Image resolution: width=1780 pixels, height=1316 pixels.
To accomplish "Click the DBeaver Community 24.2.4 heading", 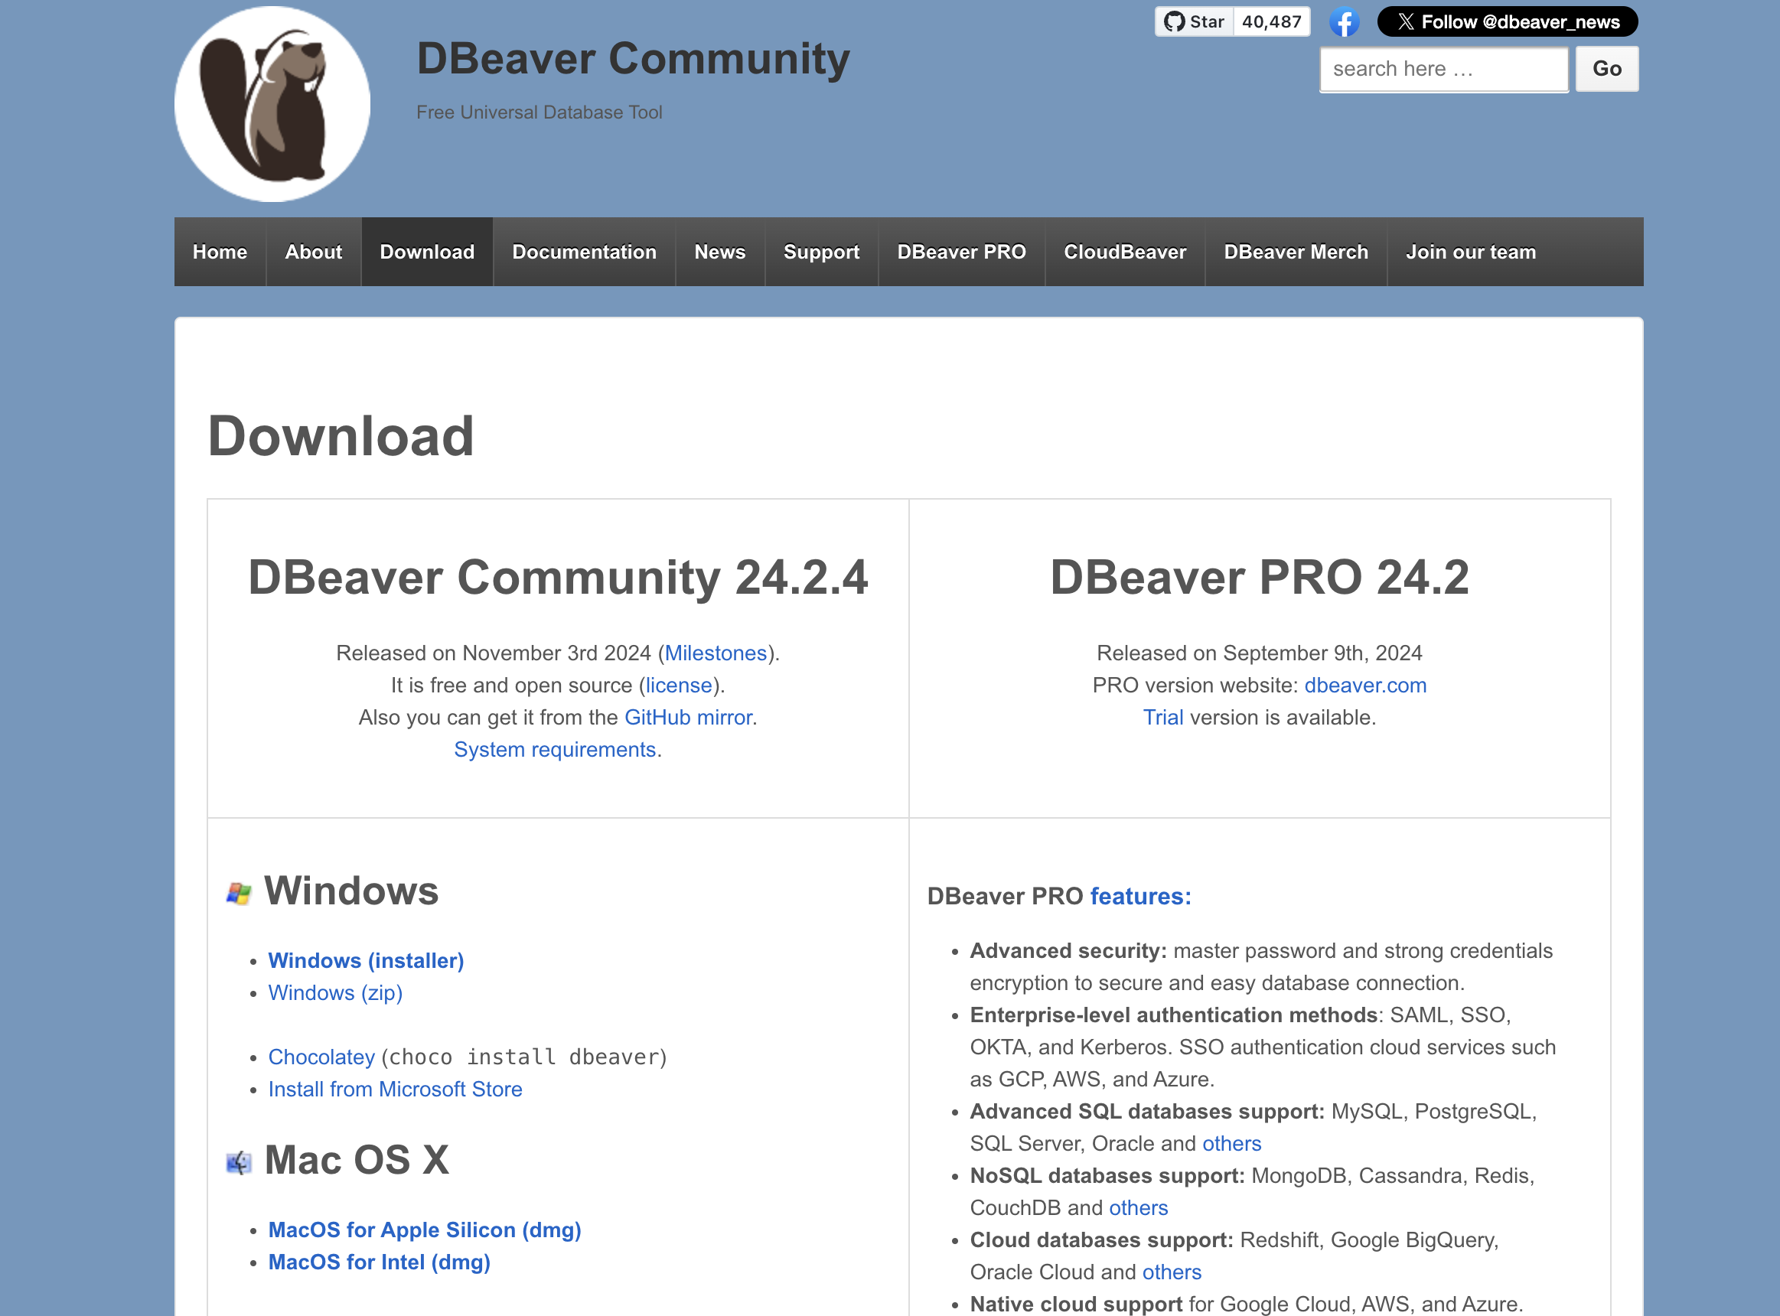I will point(558,578).
